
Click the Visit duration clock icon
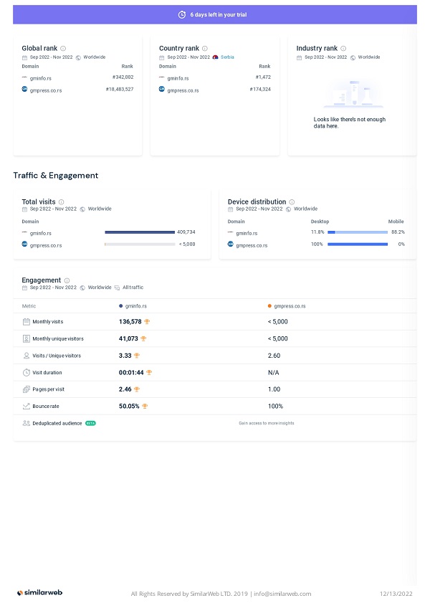tap(27, 373)
